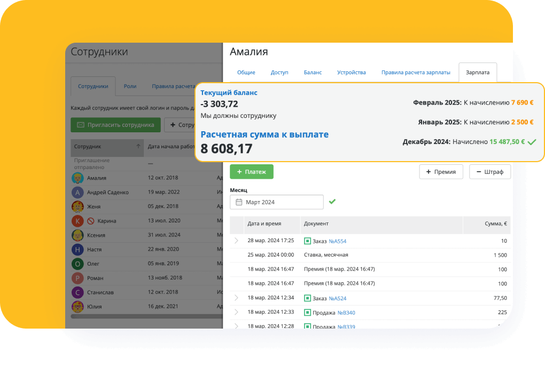Click the Март 2024 month input field
Image resolution: width=545 pixels, height=367 pixels.
point(277,202)
